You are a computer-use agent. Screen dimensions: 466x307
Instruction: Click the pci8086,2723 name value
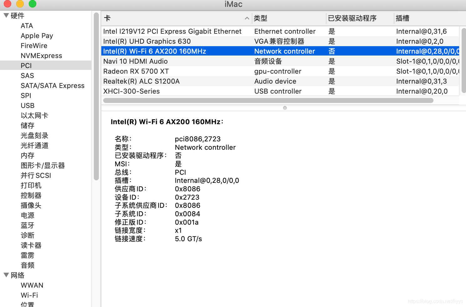tap(198, 139)
